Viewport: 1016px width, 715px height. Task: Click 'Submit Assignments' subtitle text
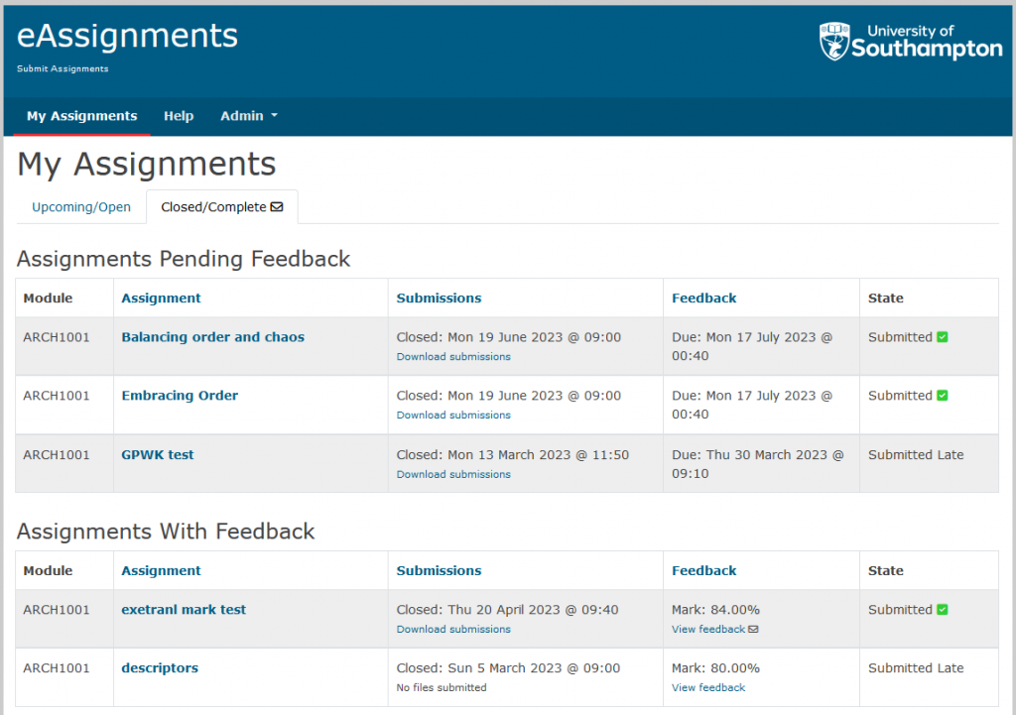[63, 68]
